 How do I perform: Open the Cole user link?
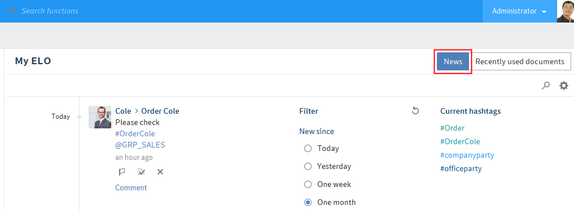coord(123,111)
